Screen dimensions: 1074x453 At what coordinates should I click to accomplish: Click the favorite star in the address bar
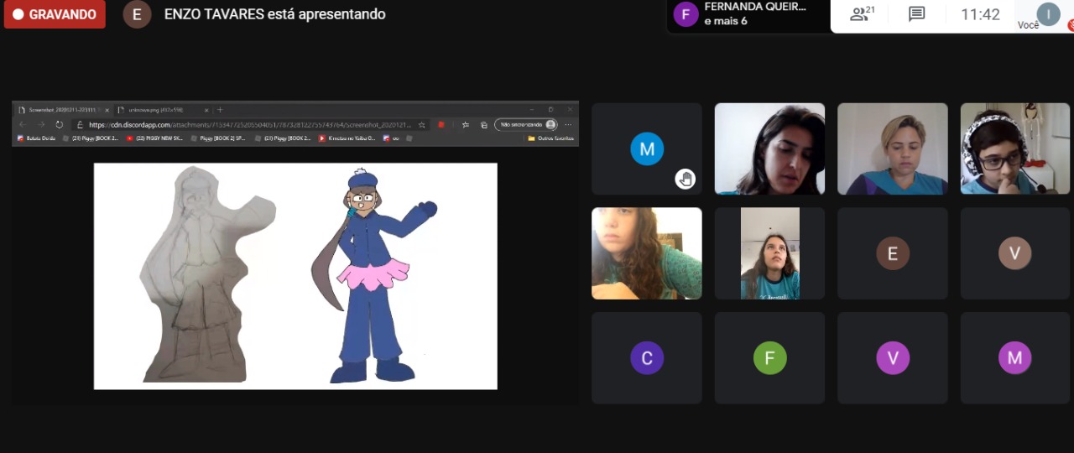pyautogui.click(x=421, y=125)
